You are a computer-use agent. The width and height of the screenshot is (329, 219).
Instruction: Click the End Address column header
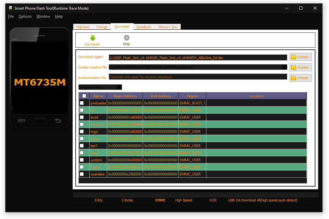(161, 96)
